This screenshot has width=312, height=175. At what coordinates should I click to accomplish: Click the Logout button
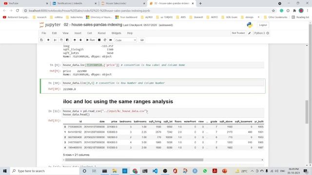click(263, 25)
